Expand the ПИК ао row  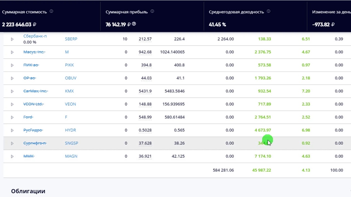point(12,65)
